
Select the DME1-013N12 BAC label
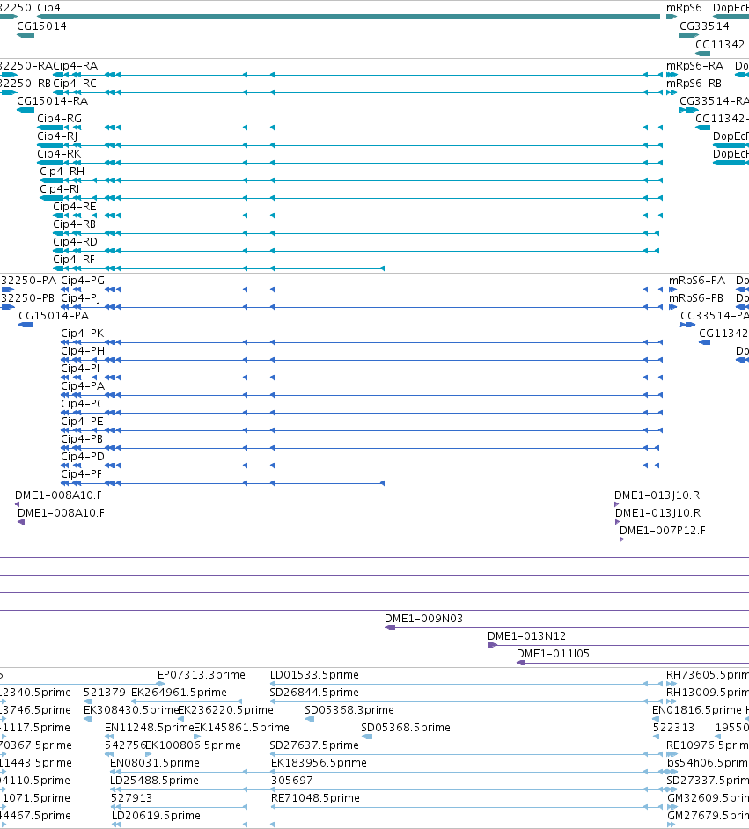pyautogui.click(x=526, y=636)
